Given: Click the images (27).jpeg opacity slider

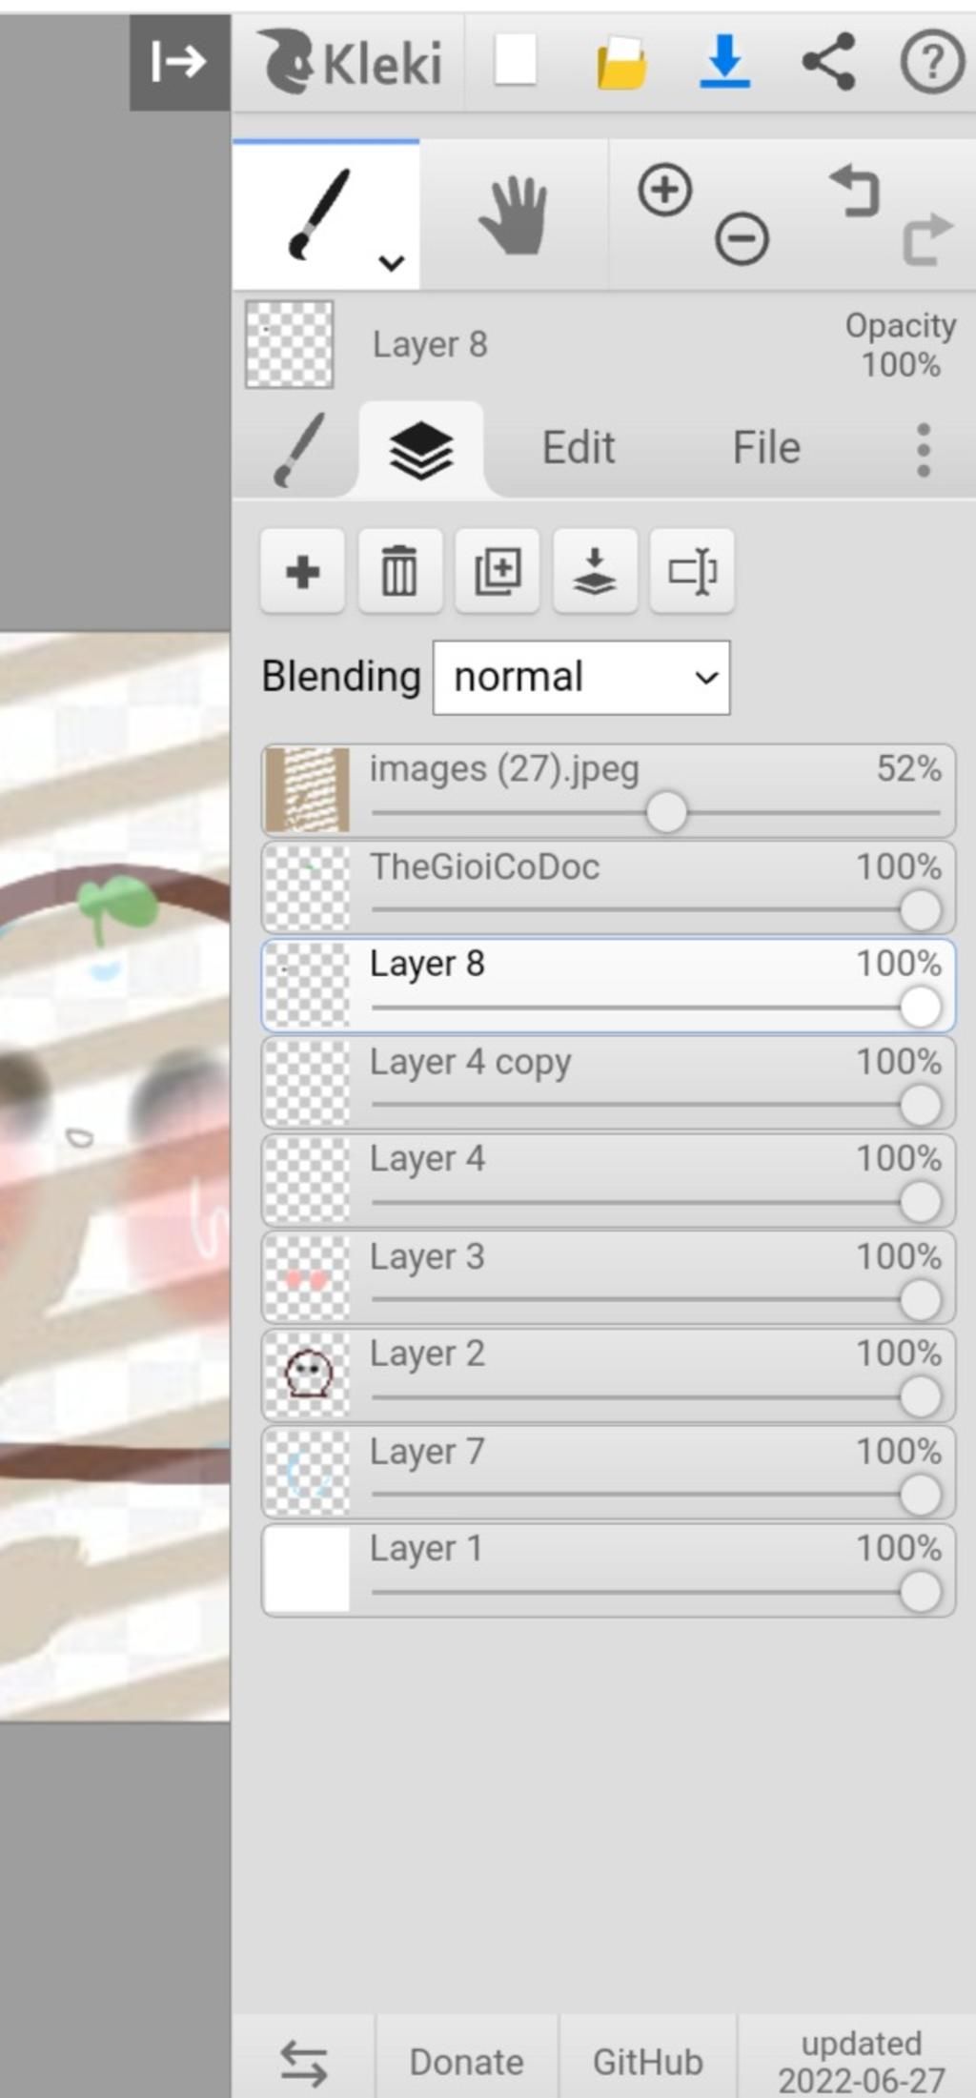Looking at the screenshot, I should [666, 813].
